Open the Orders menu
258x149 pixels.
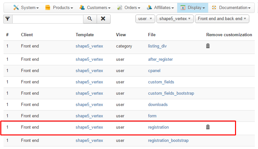coord(129,7)
